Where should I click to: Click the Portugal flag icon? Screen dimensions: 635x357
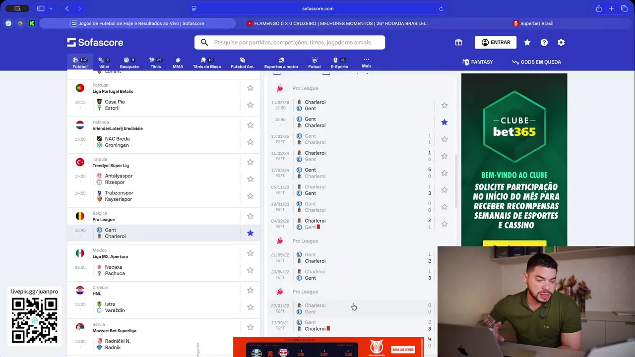[x=80, y=88]
